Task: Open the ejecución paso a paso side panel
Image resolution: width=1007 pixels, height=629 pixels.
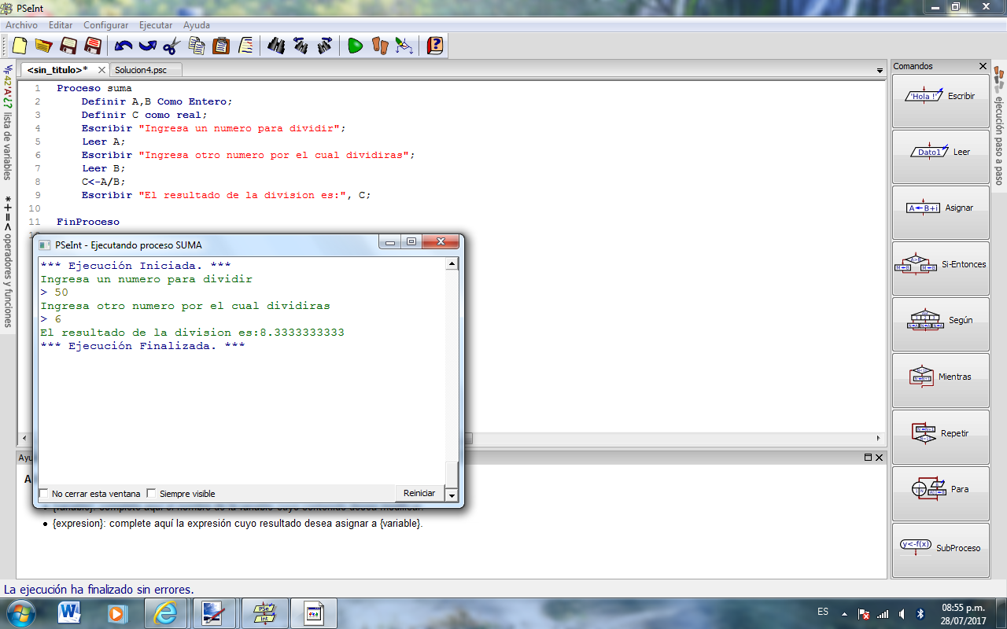Action: click(x=999, y=126)
